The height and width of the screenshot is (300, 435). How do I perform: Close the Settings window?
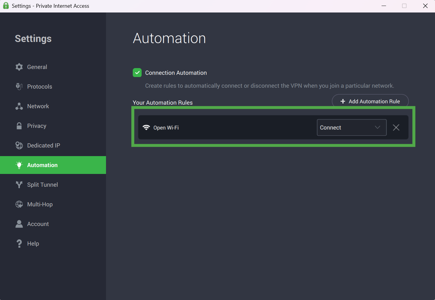click(425, 6)
